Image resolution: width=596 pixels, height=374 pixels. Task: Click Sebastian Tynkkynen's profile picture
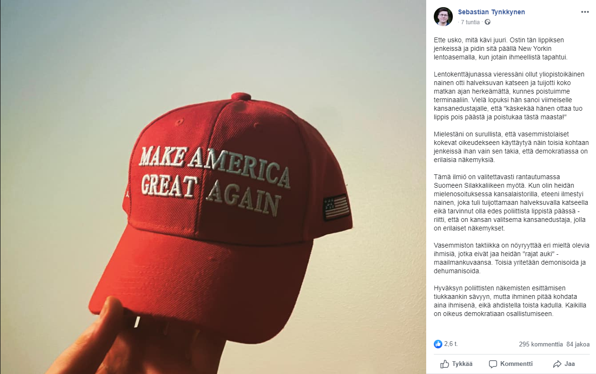[x=443, y=17]
